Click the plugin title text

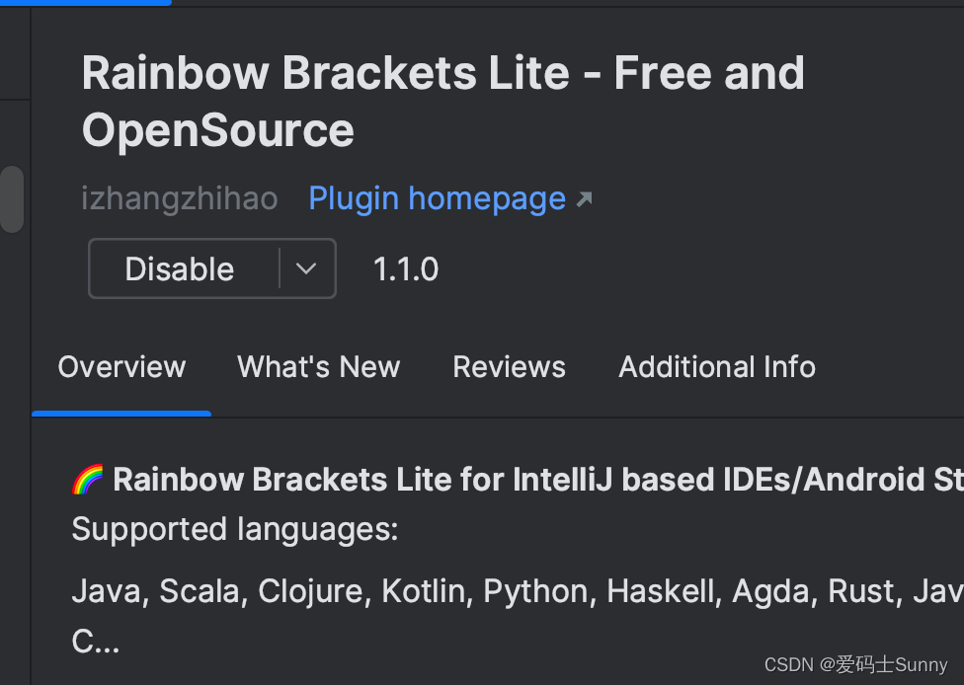tap(442, 99)
